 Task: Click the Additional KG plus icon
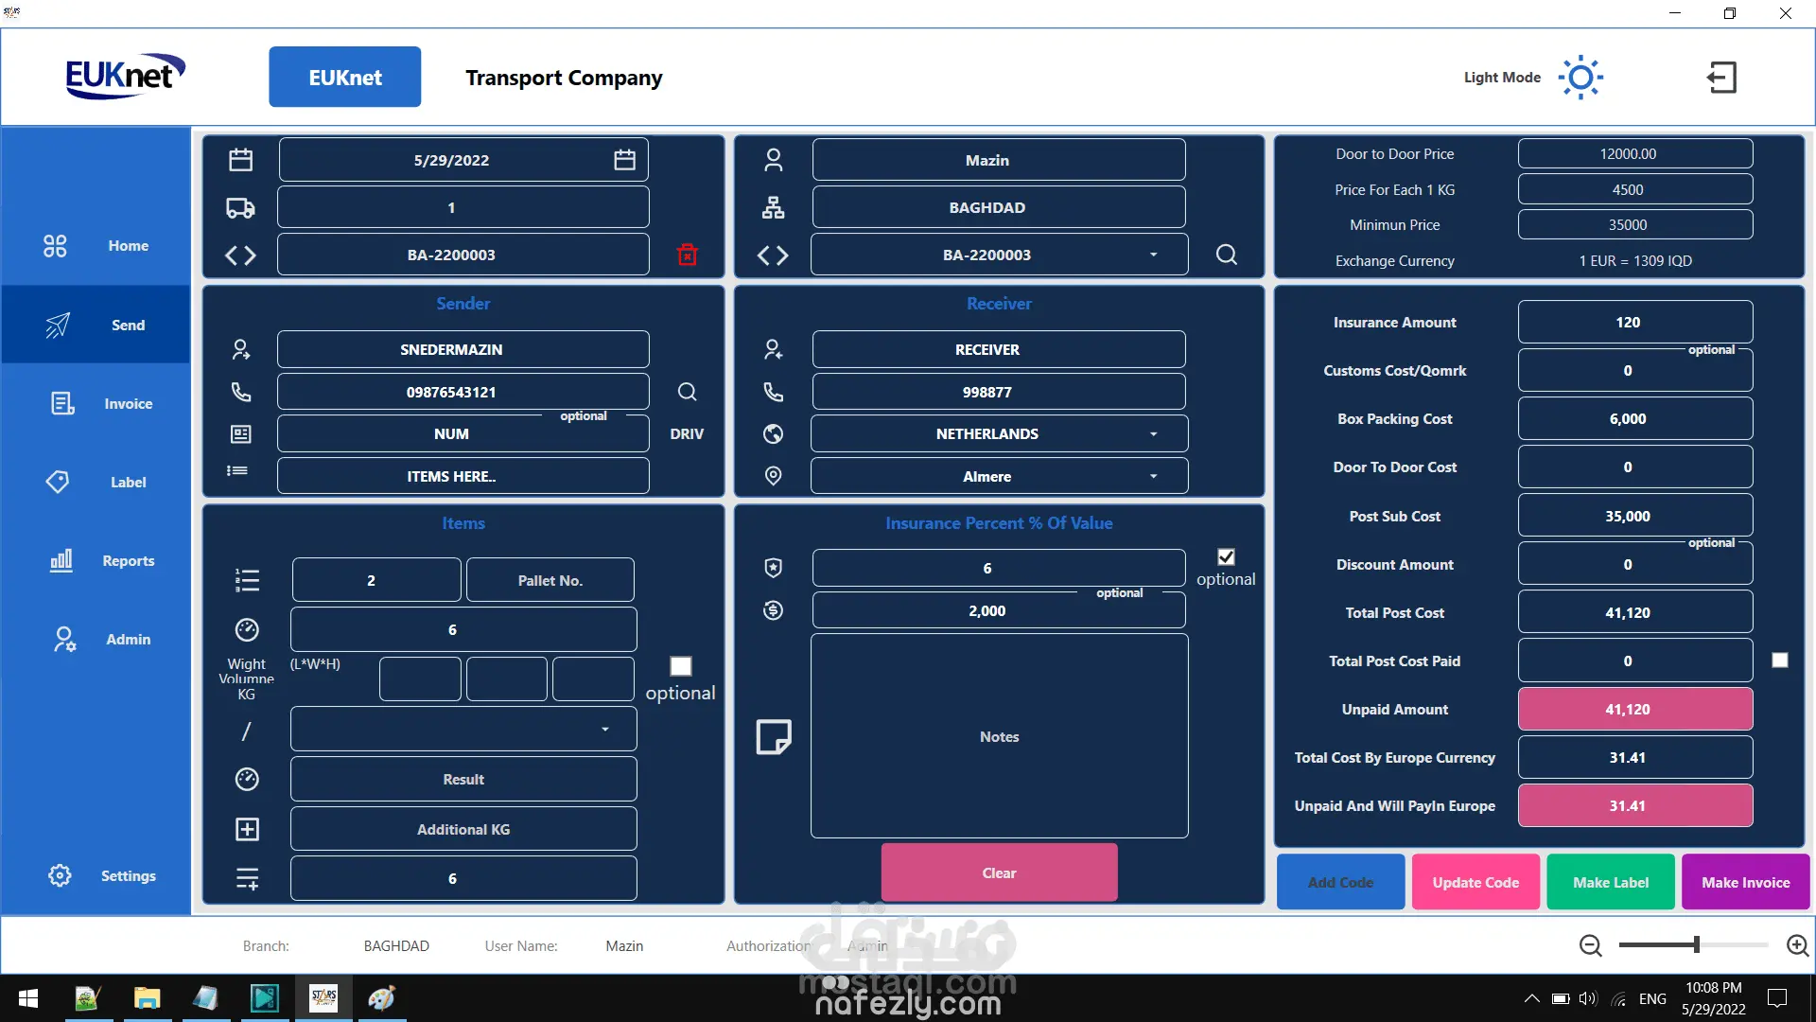247,830
